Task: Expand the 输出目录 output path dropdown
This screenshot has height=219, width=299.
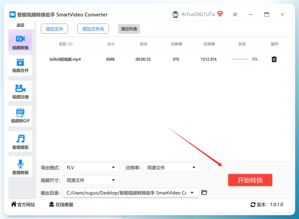Action: pos(131,193)
